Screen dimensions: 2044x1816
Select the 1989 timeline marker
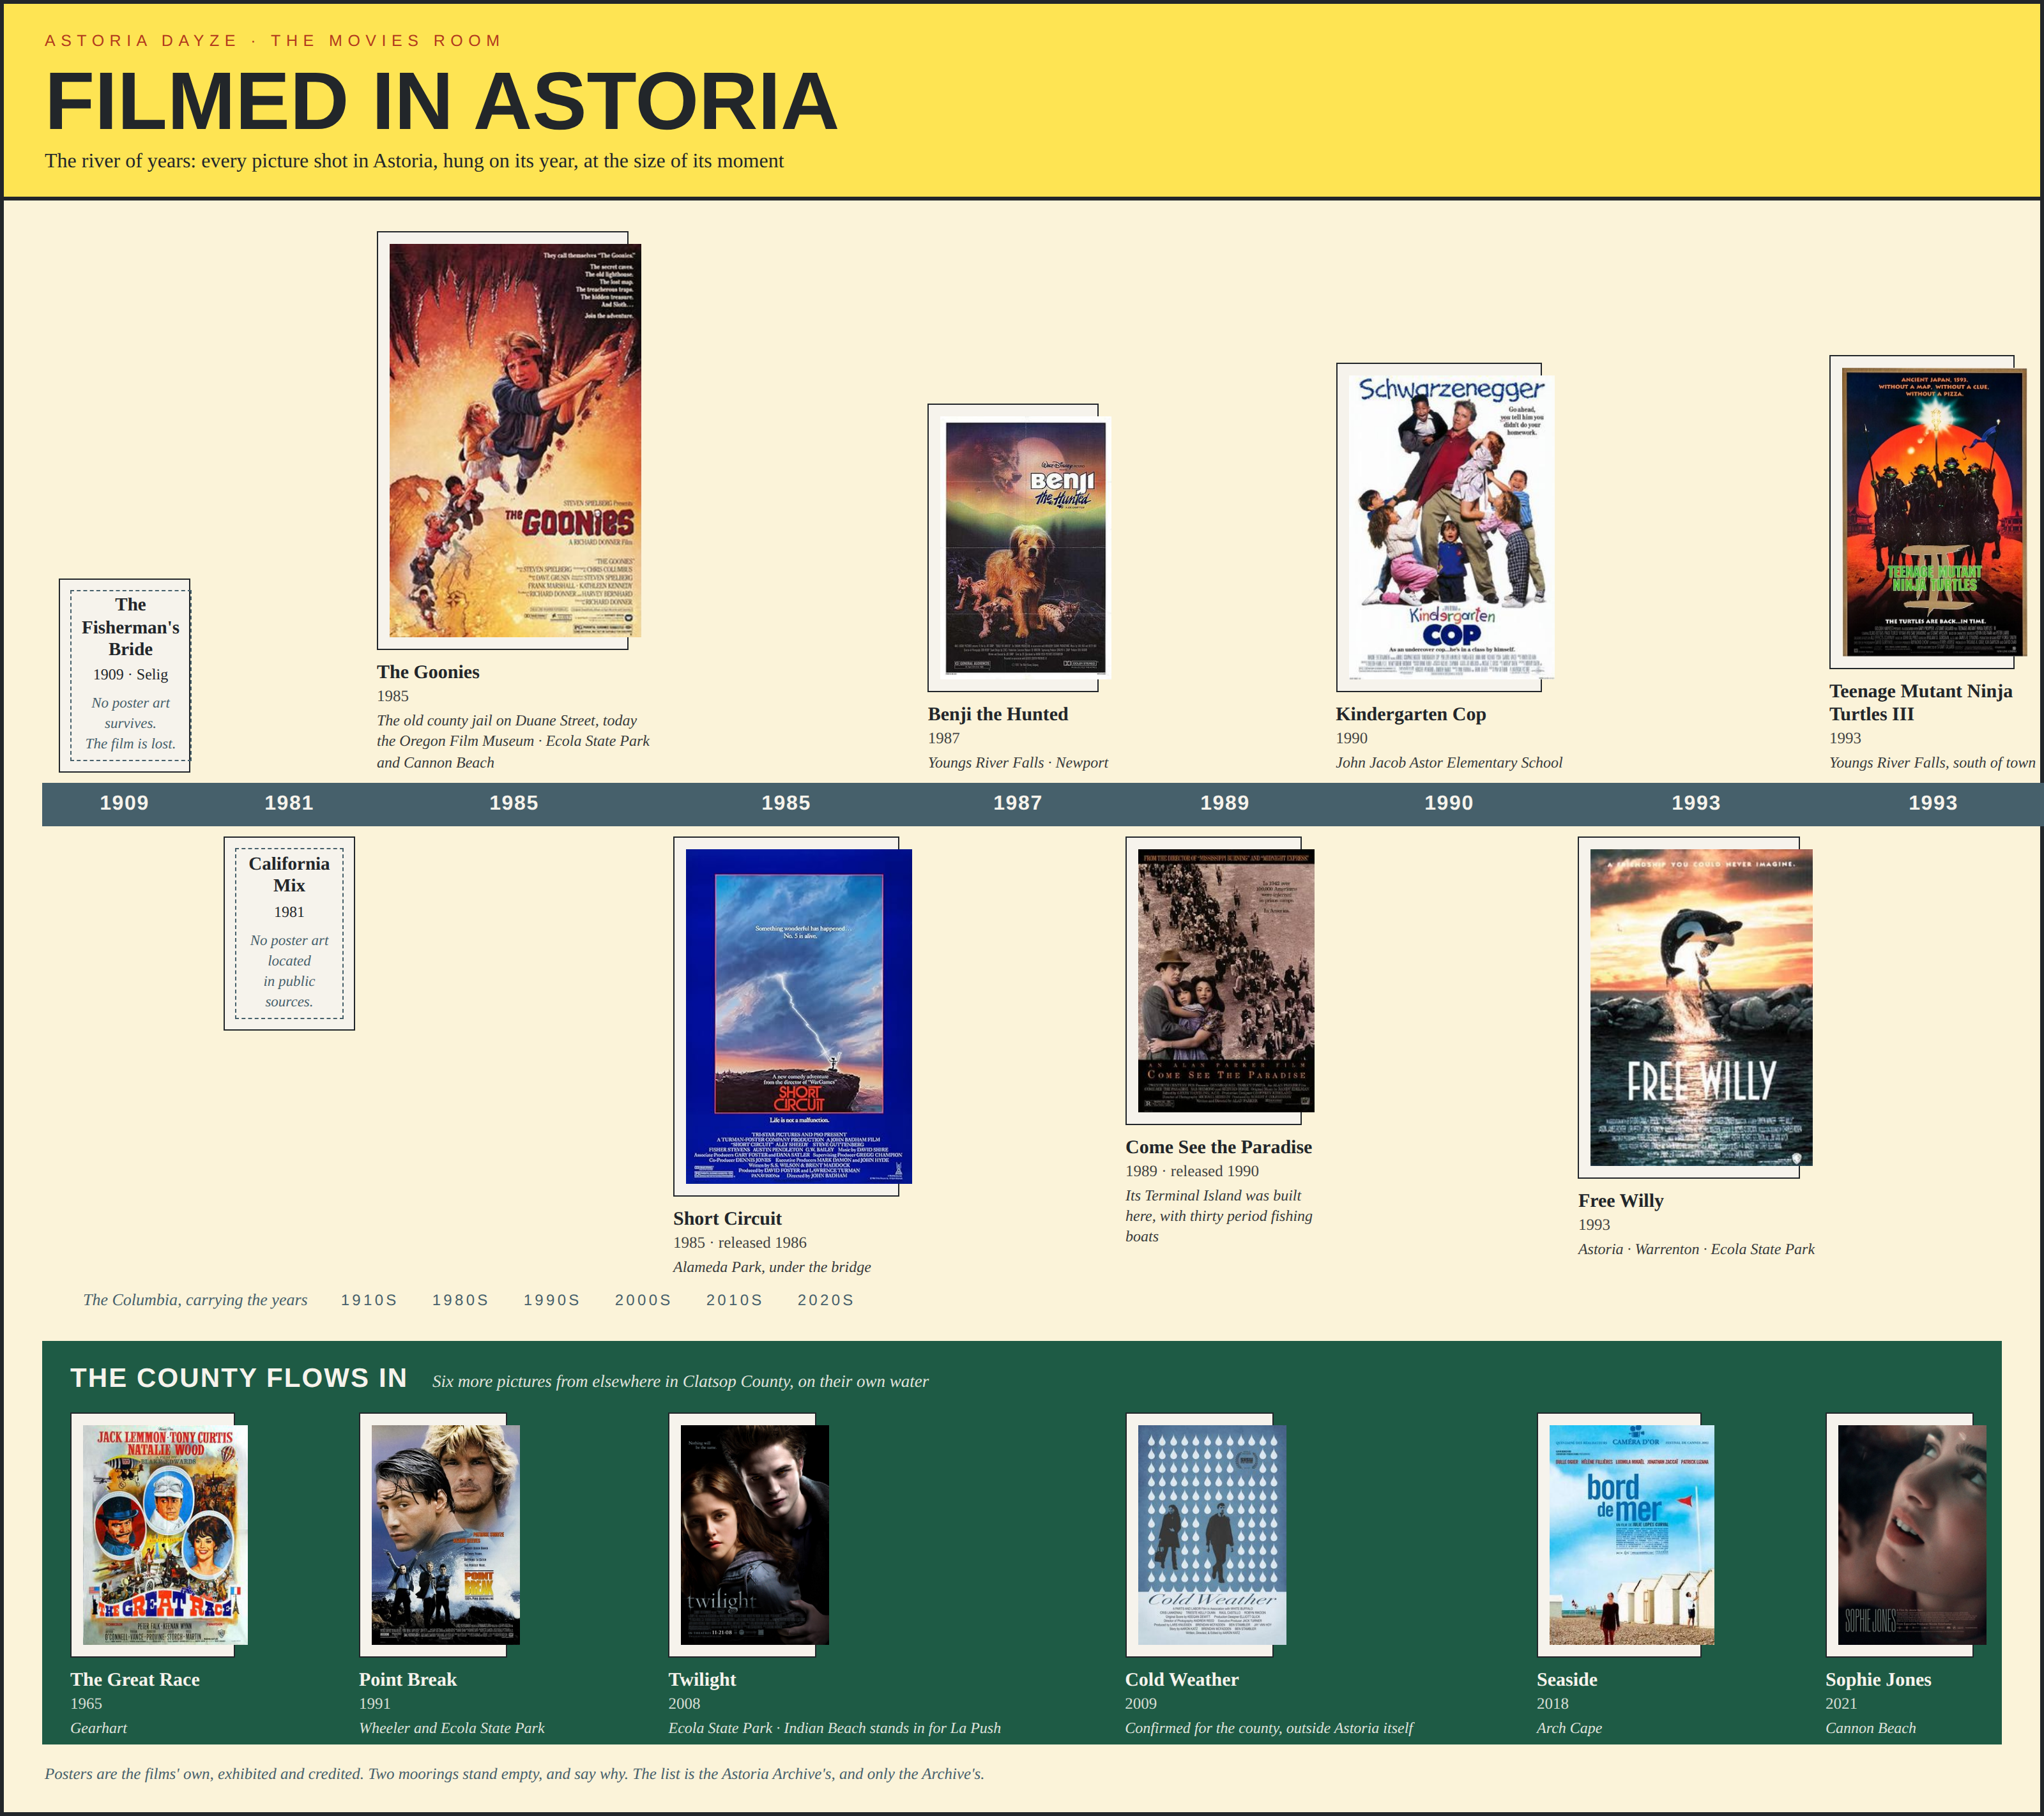pos(1225,803)
